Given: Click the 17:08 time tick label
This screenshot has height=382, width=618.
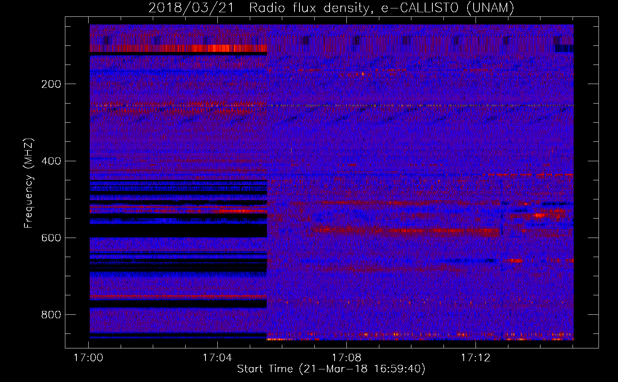Looking at the screenshot, I should pos(346,358).
